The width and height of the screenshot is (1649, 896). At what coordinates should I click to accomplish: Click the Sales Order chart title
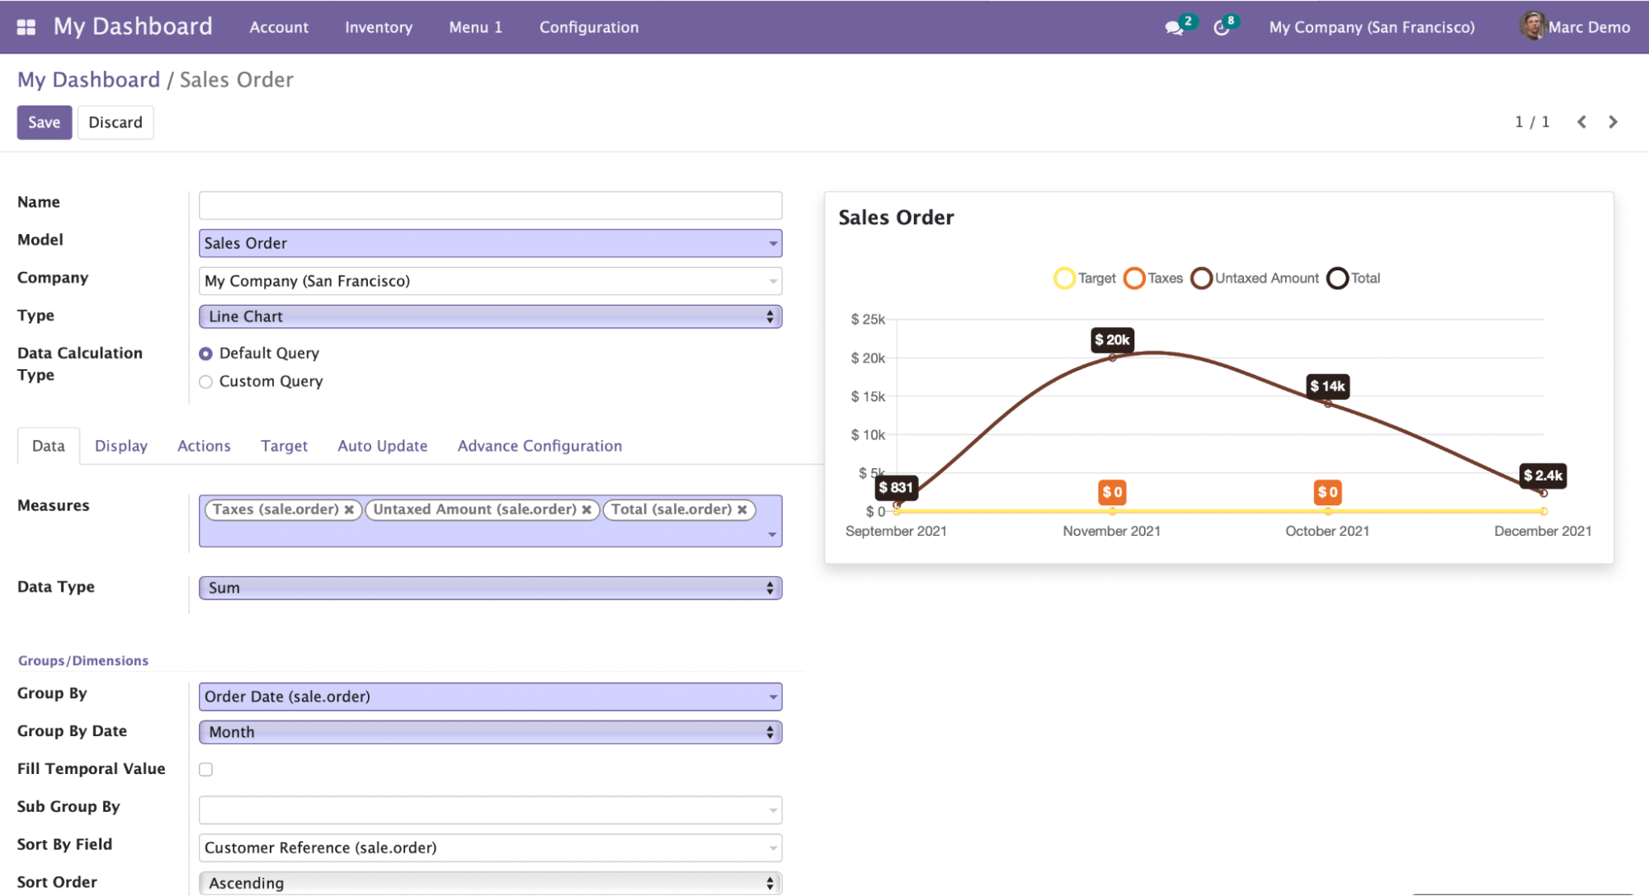(x=896, y=218)
